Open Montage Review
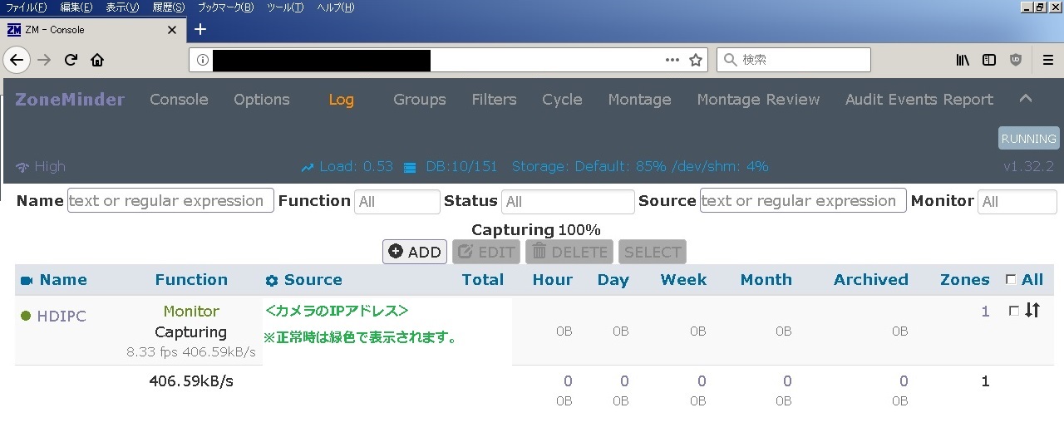 click(x=758, y=99)
